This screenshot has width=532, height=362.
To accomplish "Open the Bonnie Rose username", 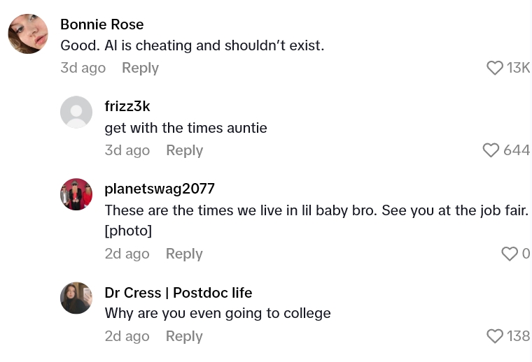I will coord(102,24).
